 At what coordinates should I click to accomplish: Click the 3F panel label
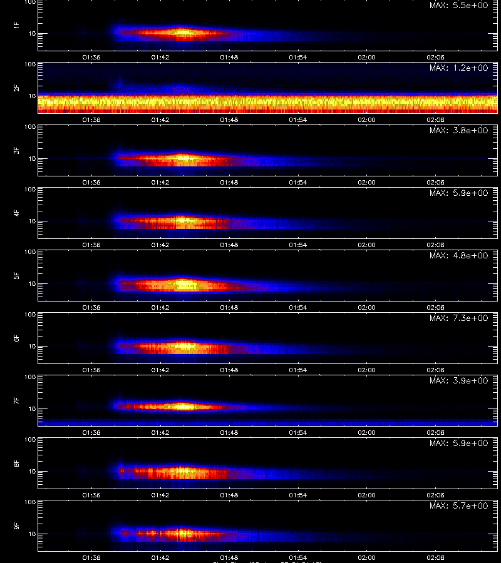tap(16, 150)
